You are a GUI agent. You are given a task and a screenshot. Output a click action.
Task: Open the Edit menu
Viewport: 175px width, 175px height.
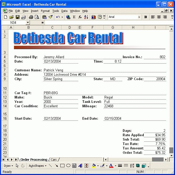coord(18,11)
